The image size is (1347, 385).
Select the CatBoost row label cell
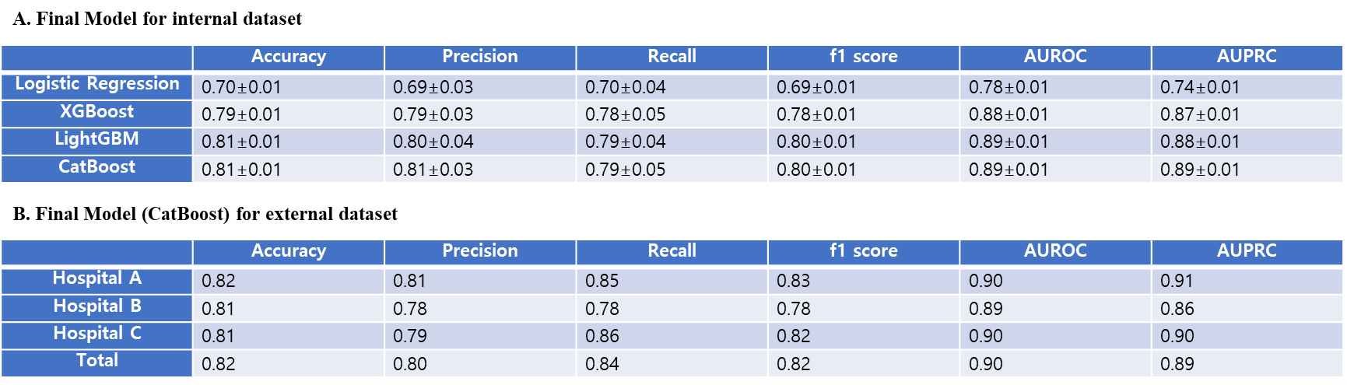pos(97,167)
